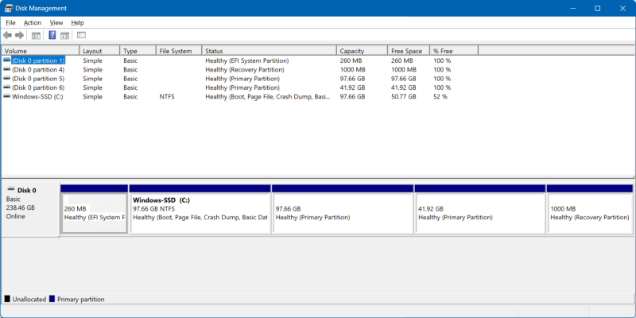Click drive icon beside Disk 0 partition 4
Viewport: 636px width, 318px height.
pos(6,69)
